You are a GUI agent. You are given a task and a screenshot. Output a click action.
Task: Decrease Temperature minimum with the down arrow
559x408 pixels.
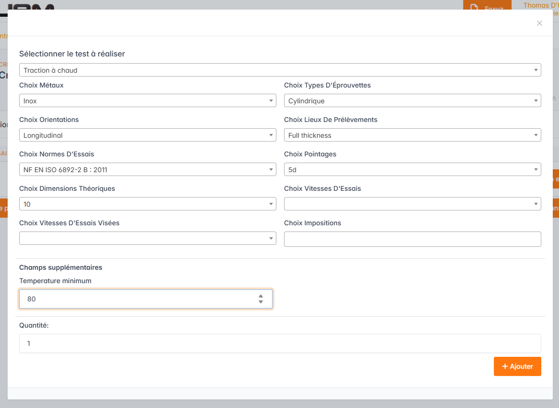click(x=261, y=302)
